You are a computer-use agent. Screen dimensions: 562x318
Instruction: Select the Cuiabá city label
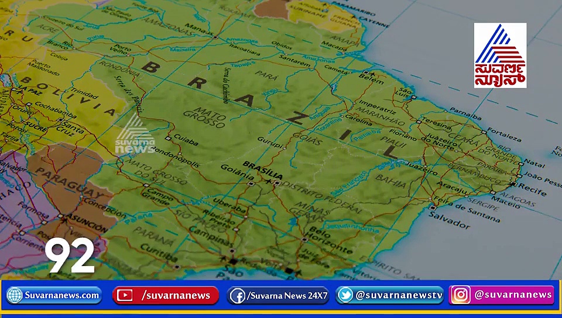click(186, 140)
